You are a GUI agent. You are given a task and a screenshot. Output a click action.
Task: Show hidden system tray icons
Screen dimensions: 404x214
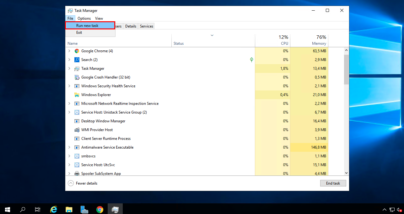coord(385,209)
